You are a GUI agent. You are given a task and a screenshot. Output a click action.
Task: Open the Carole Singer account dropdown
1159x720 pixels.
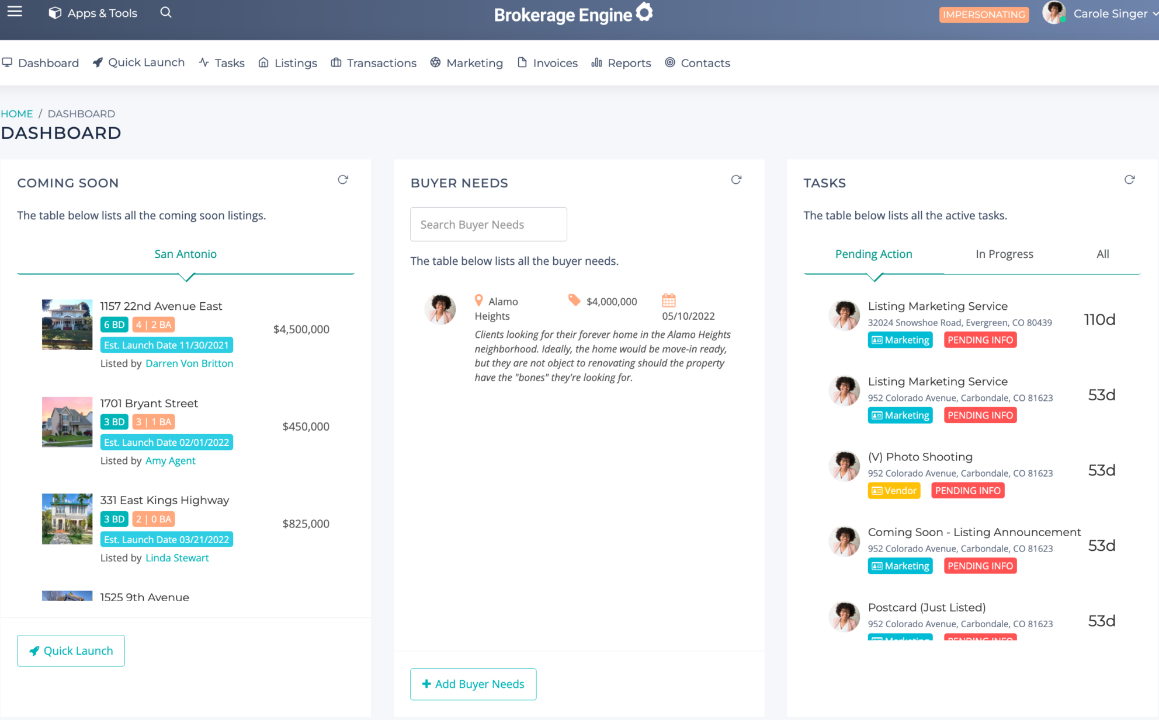click(1109, 13)
